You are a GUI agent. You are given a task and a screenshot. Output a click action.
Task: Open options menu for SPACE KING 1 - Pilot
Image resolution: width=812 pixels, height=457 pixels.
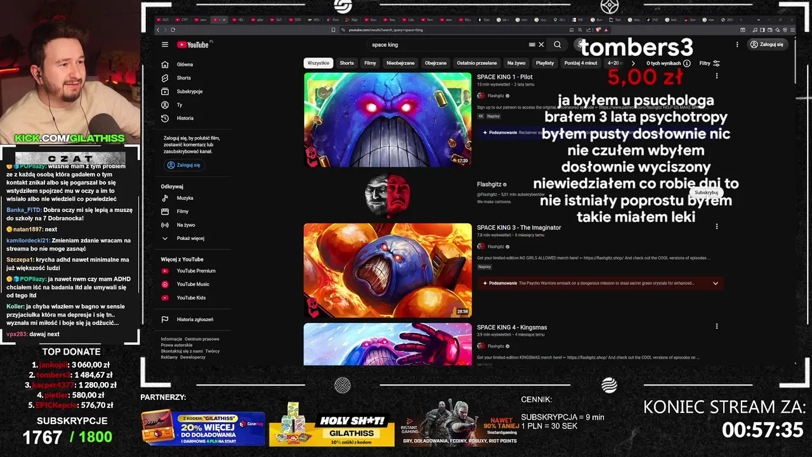717,76
